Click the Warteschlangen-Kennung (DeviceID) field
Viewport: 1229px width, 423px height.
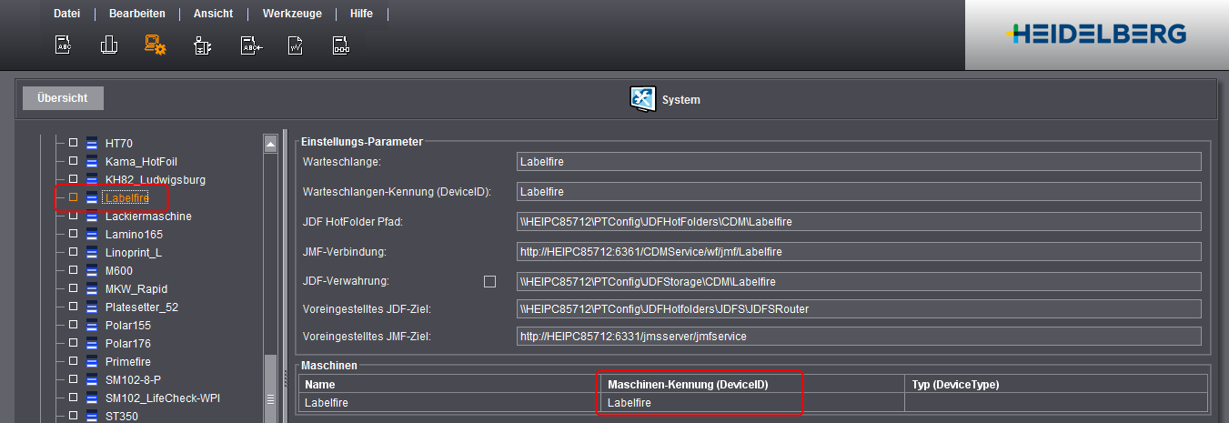pyautogui.click(x=859, y=192)
